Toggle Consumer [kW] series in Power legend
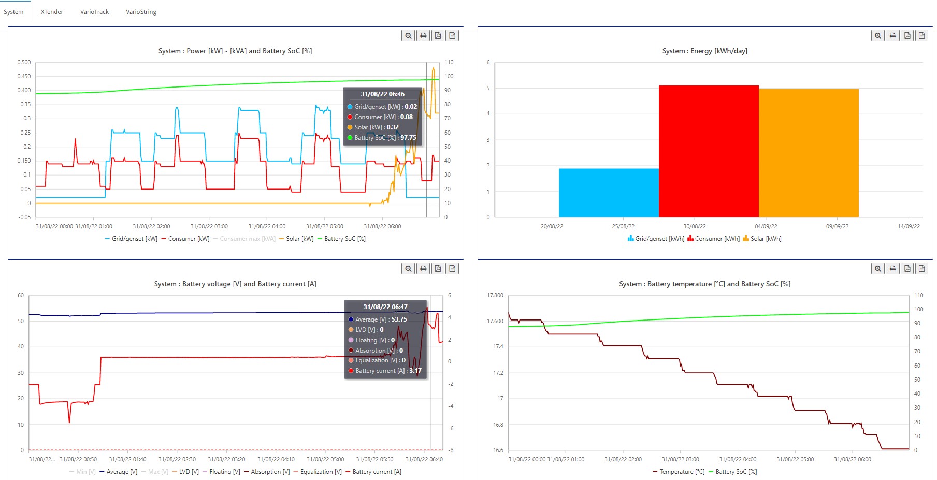The width and height of the screenshot is (937, 480). point(185,239)
